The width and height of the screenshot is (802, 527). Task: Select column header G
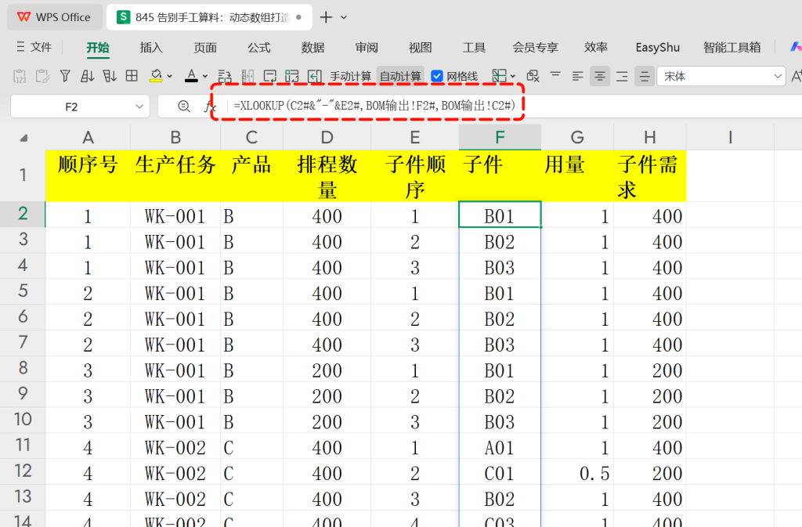coord(577,138)
